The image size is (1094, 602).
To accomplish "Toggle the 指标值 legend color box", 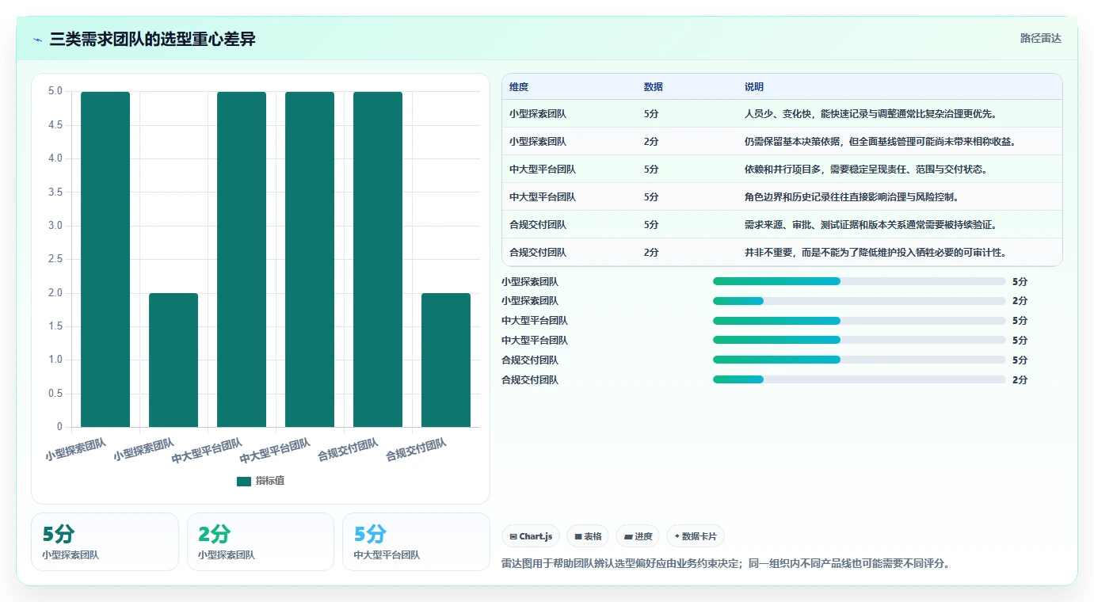I will click(244, 482).
